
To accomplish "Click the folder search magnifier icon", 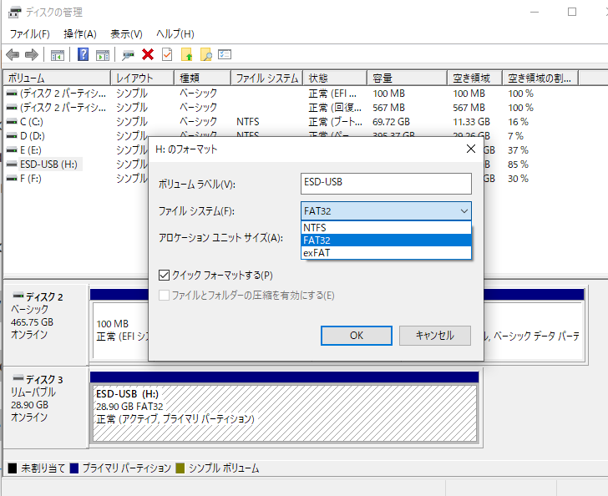I will coord(206,54).
